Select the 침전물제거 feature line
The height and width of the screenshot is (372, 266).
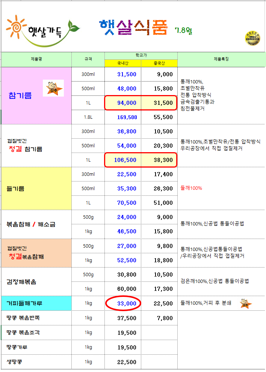(x=192, y=109)
